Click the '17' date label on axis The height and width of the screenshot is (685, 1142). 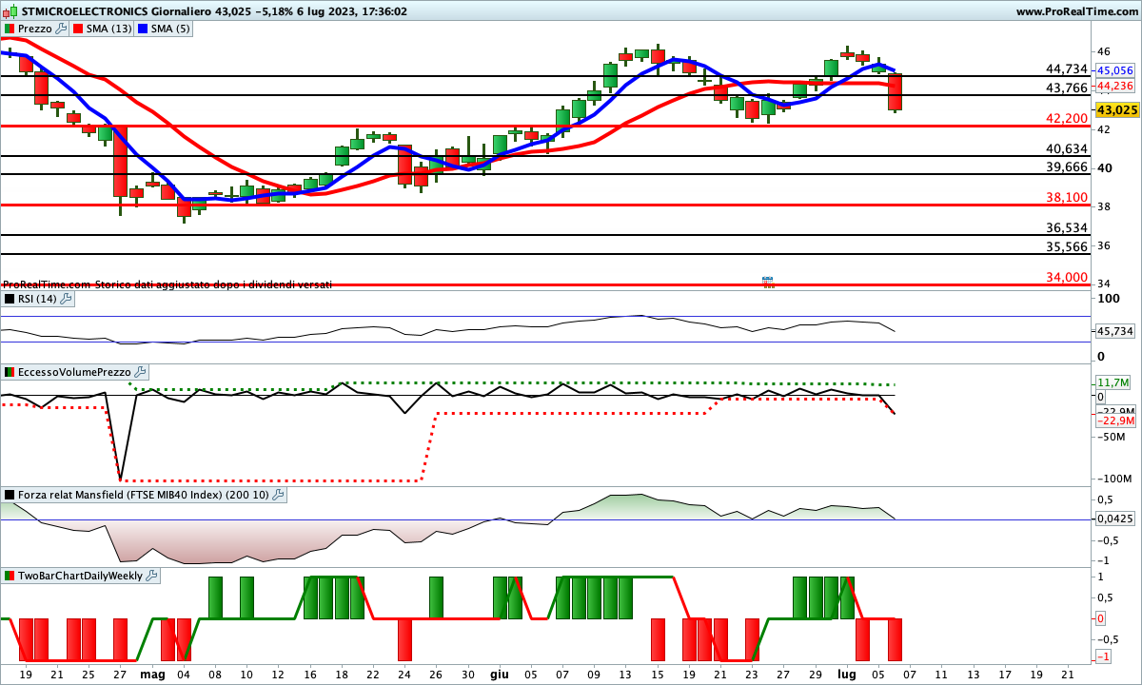1003,674
